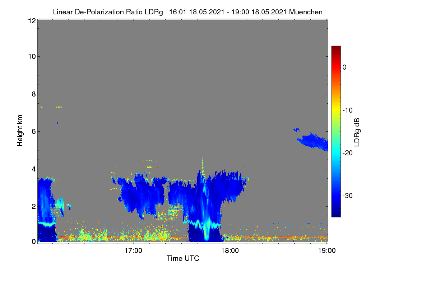
Task: Click the colorbar value label -30
Action: coord(348,196)
